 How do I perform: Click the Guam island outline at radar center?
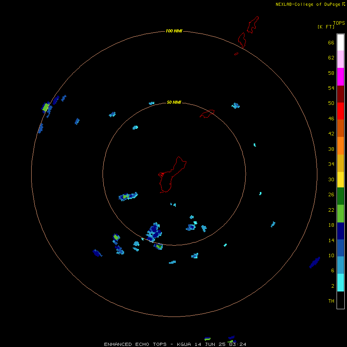172,175
